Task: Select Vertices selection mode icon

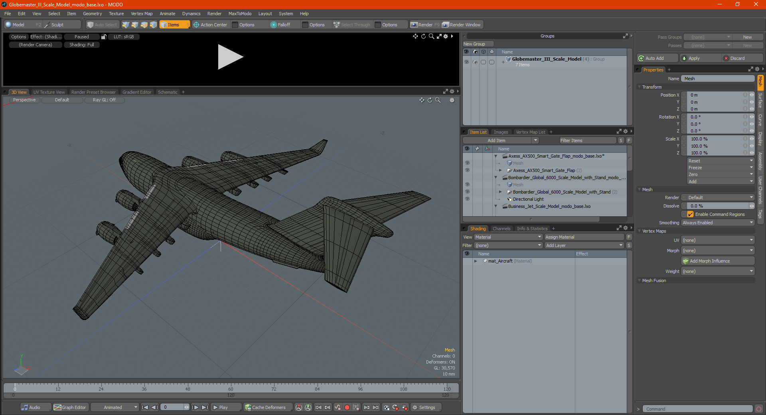Action: tap(126, 25)
